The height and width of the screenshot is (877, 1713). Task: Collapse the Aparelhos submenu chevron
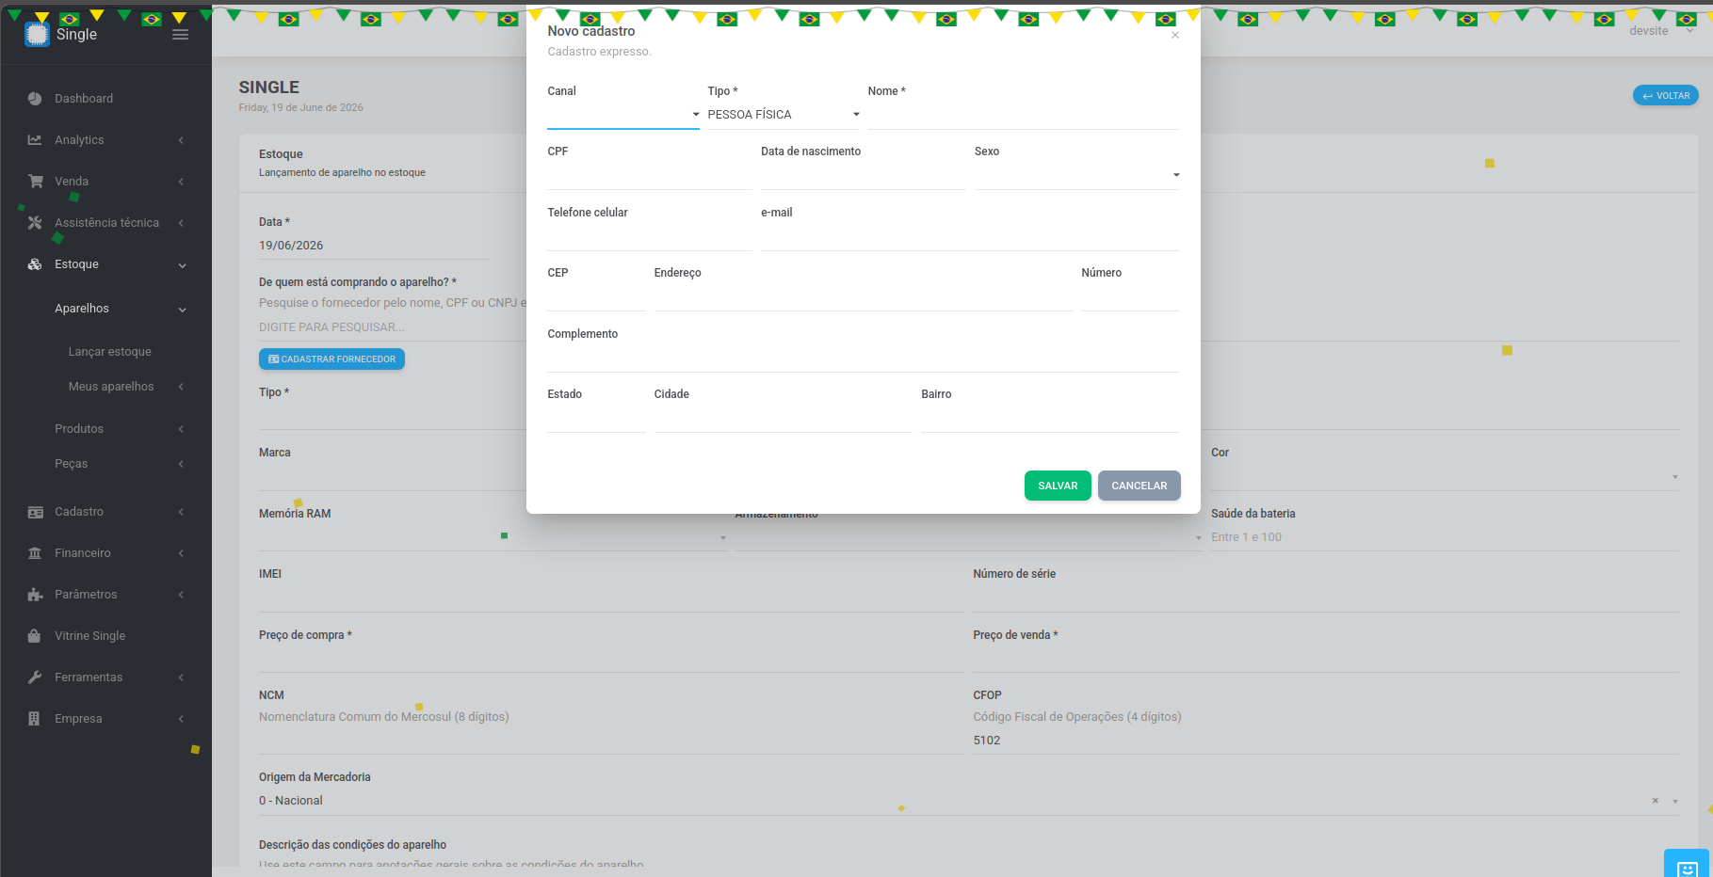click(x=182, y=310)
